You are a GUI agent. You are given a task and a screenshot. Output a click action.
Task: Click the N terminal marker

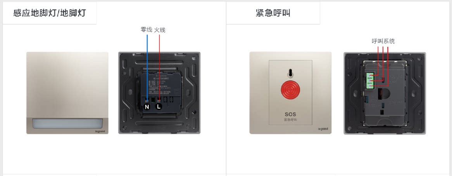147,107
